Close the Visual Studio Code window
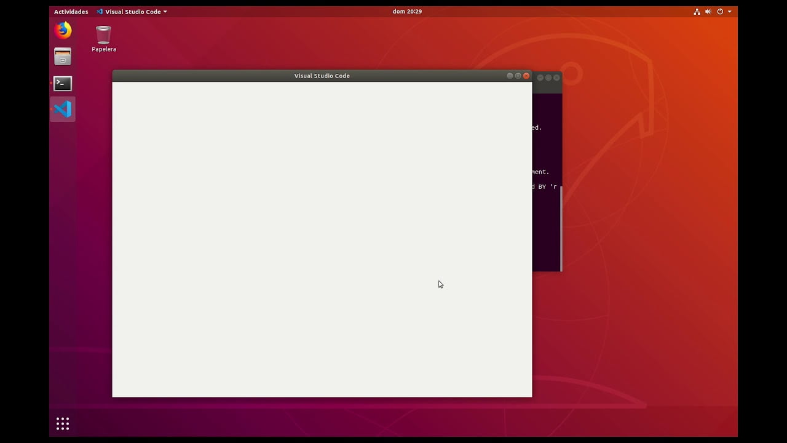 526,76
